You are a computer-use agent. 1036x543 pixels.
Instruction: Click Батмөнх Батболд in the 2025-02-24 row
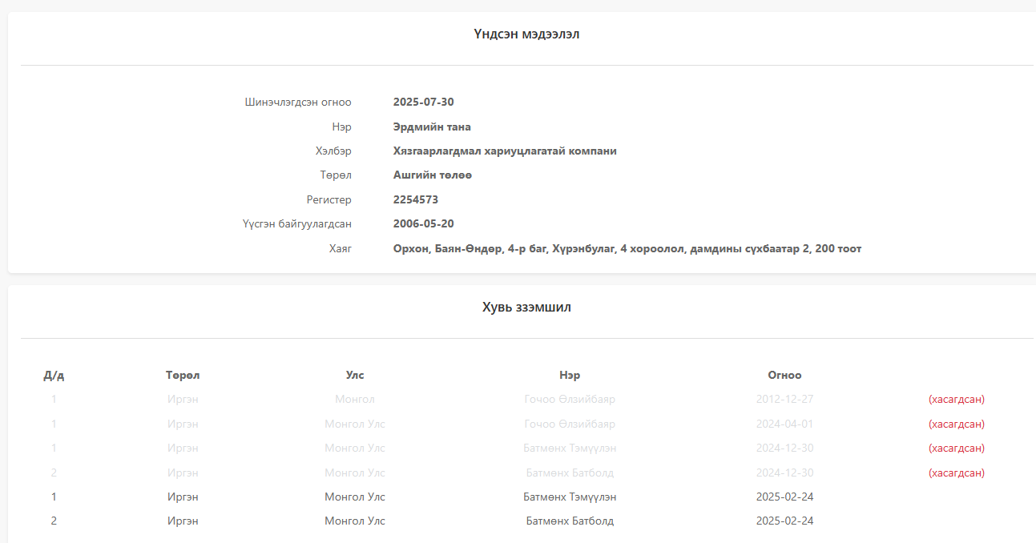click(570, 521)
